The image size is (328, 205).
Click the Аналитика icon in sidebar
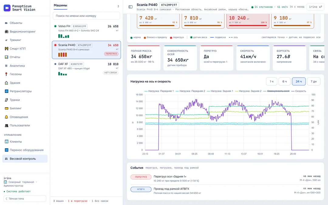click(x=6, y=66)
